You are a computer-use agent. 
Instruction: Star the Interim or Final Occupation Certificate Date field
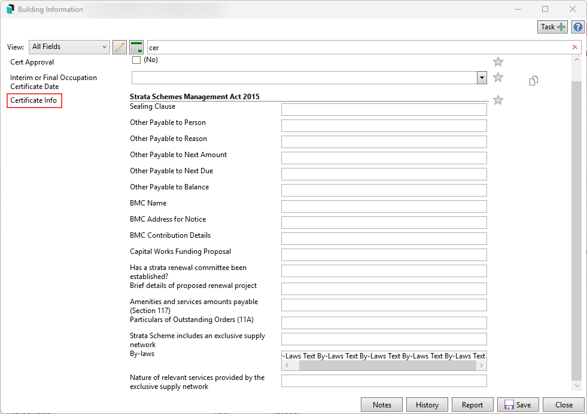pos(498,77)
